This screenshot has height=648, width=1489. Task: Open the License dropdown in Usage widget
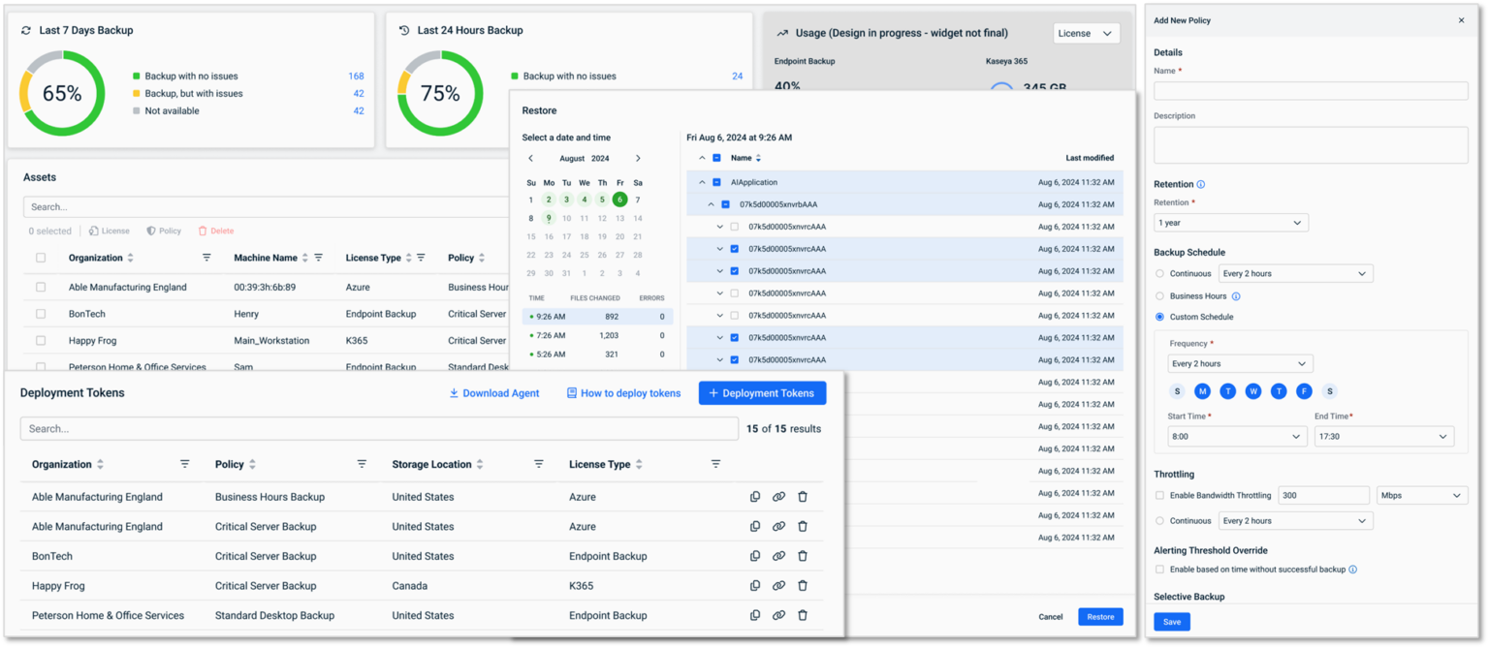[x=1087, y=33]
